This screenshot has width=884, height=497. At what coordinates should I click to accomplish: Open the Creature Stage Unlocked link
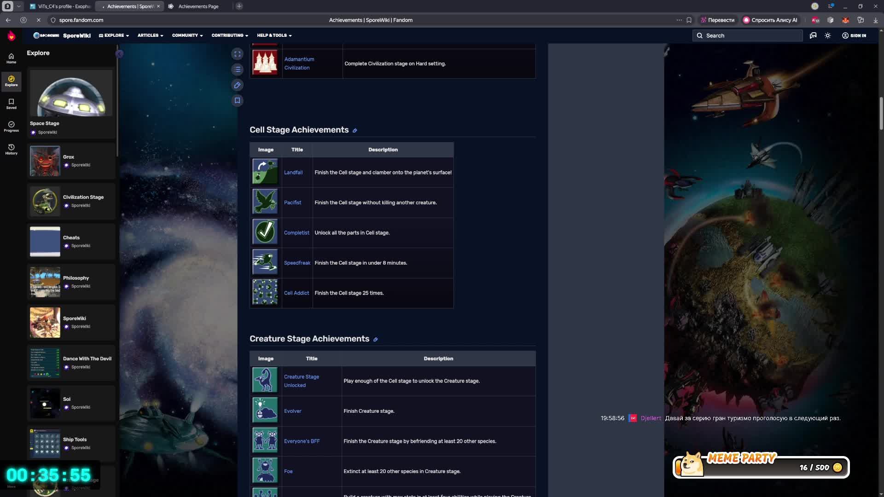(302, 381)
